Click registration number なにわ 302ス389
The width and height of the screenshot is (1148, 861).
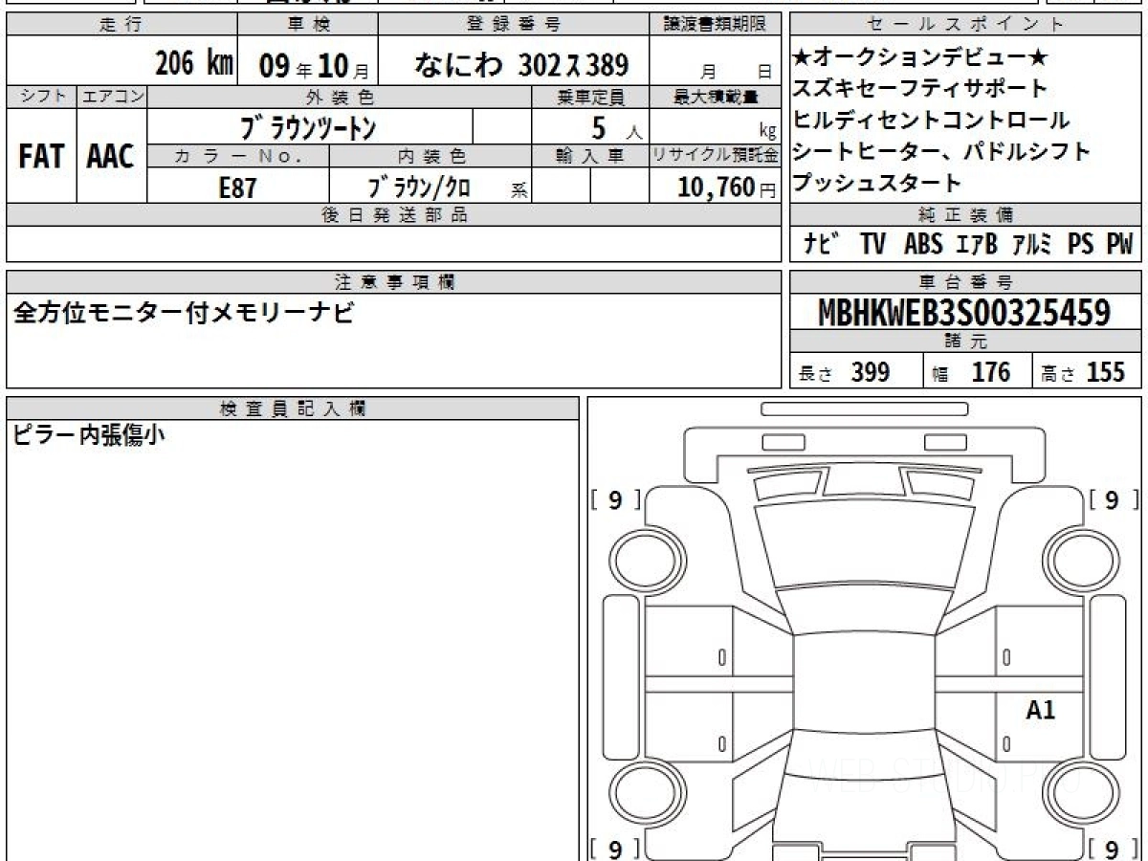521,65
